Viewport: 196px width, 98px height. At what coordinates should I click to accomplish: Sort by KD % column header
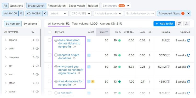[x=118, y=32]
